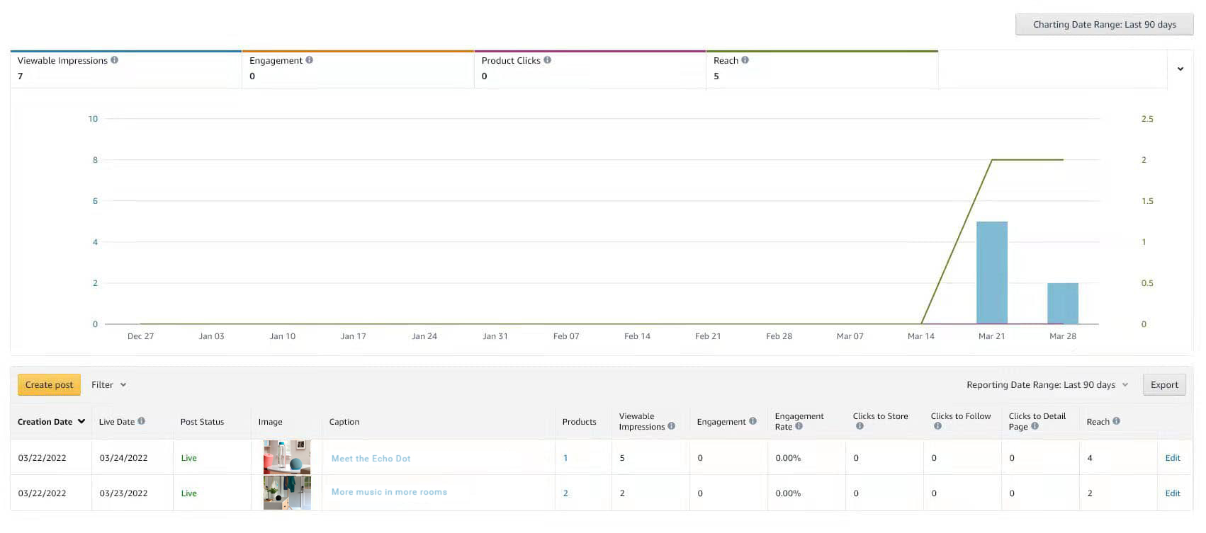This screenshot has height=533, width=1206.
Task: Click the Create post button
Action: tap(49, 384)
